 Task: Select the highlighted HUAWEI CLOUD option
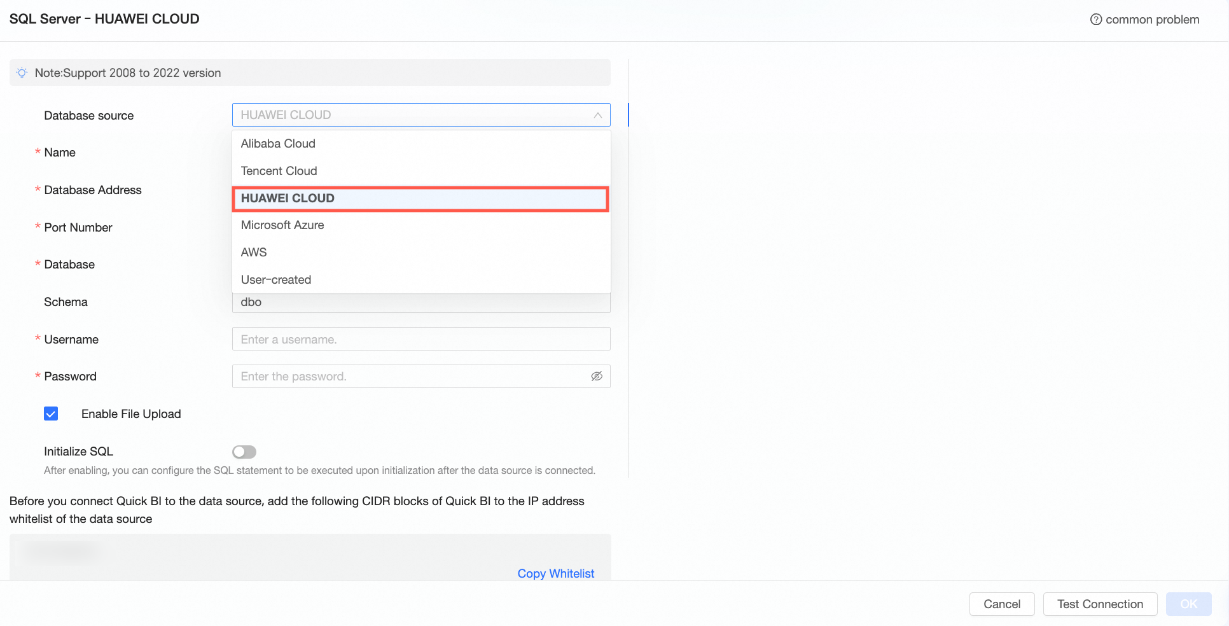pos(288,198)
